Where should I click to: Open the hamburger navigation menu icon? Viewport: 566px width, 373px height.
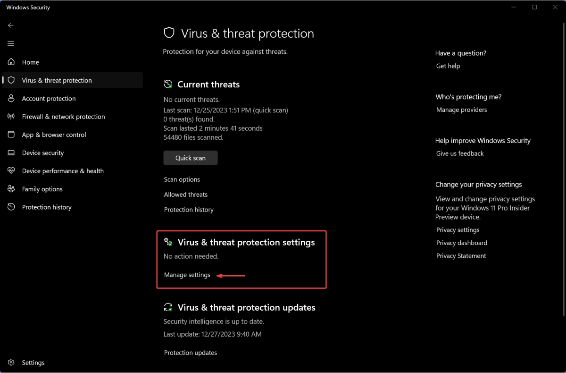pyautogui.click(x=11, y=43)
